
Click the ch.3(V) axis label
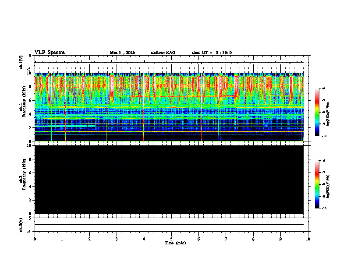[x=21, y=225]
